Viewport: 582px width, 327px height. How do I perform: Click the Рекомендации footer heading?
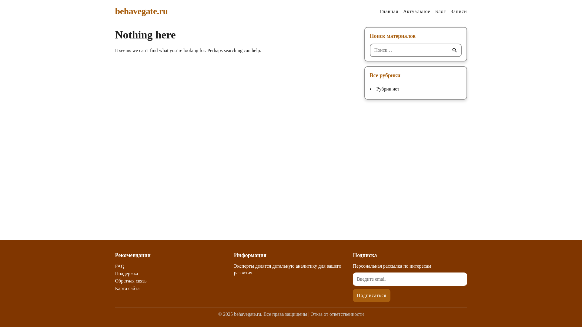pos(133,255)
